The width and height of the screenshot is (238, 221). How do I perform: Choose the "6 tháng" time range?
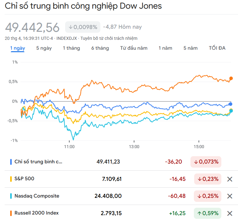100,48
